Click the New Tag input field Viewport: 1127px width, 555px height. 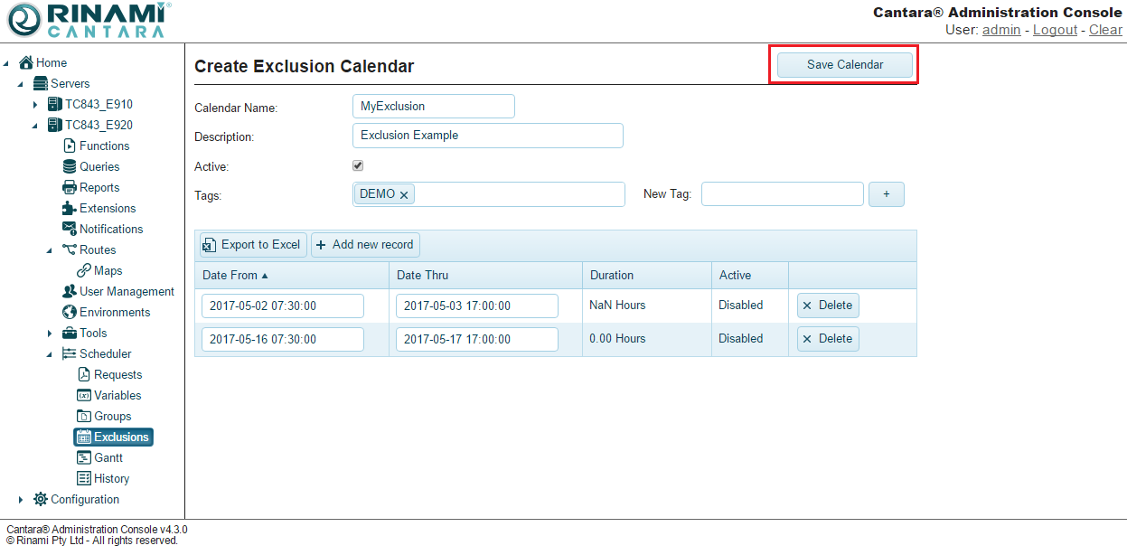click(x=782, y=194)
